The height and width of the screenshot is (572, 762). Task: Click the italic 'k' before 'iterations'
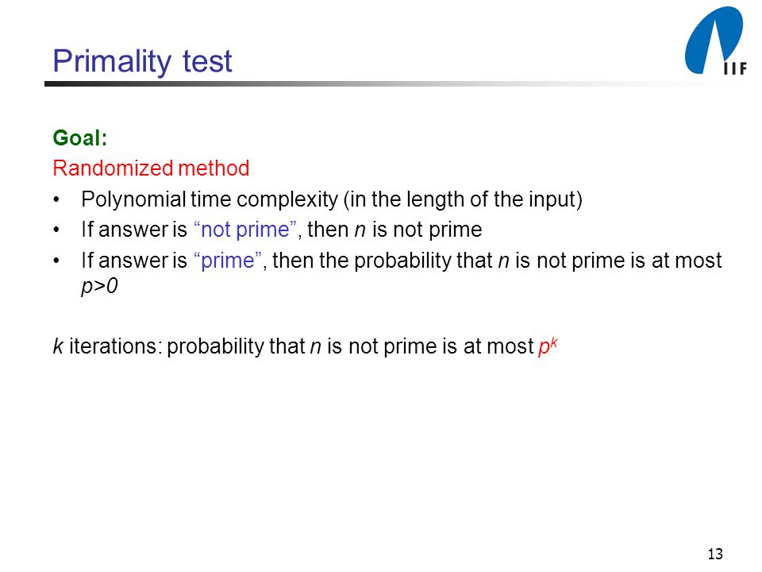[58, 346]
